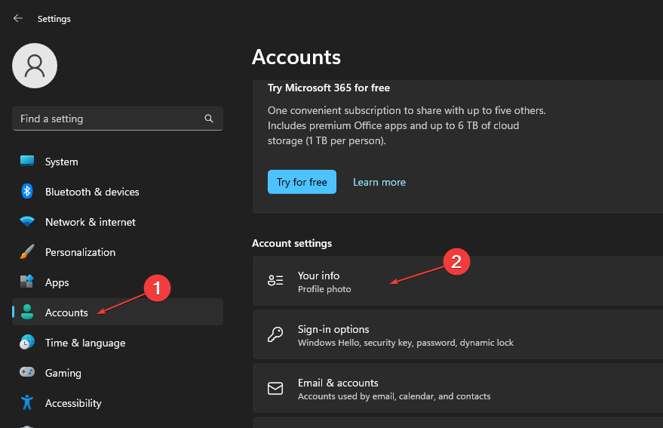The image size is (663, 428).
Task: Click Try for free button
Action: coord(302,182)
